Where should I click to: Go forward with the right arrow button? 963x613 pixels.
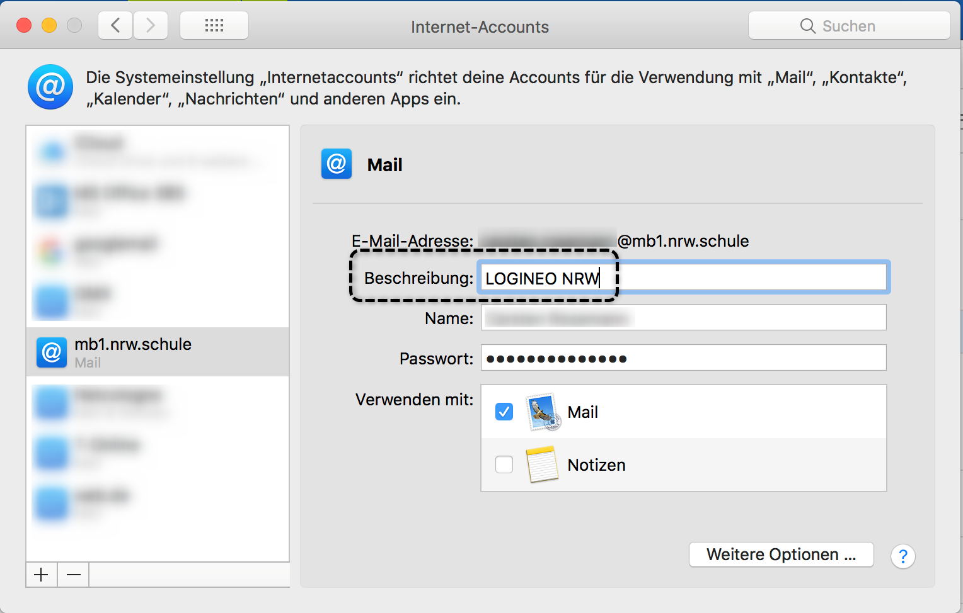pos(151,26)
